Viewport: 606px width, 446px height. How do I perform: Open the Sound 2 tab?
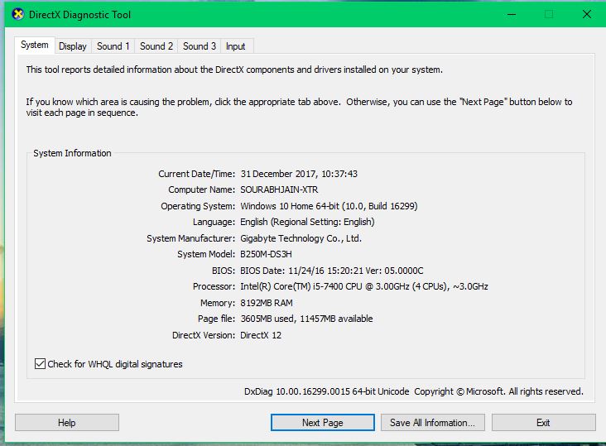pyautogui.click(x=156, y=46)
